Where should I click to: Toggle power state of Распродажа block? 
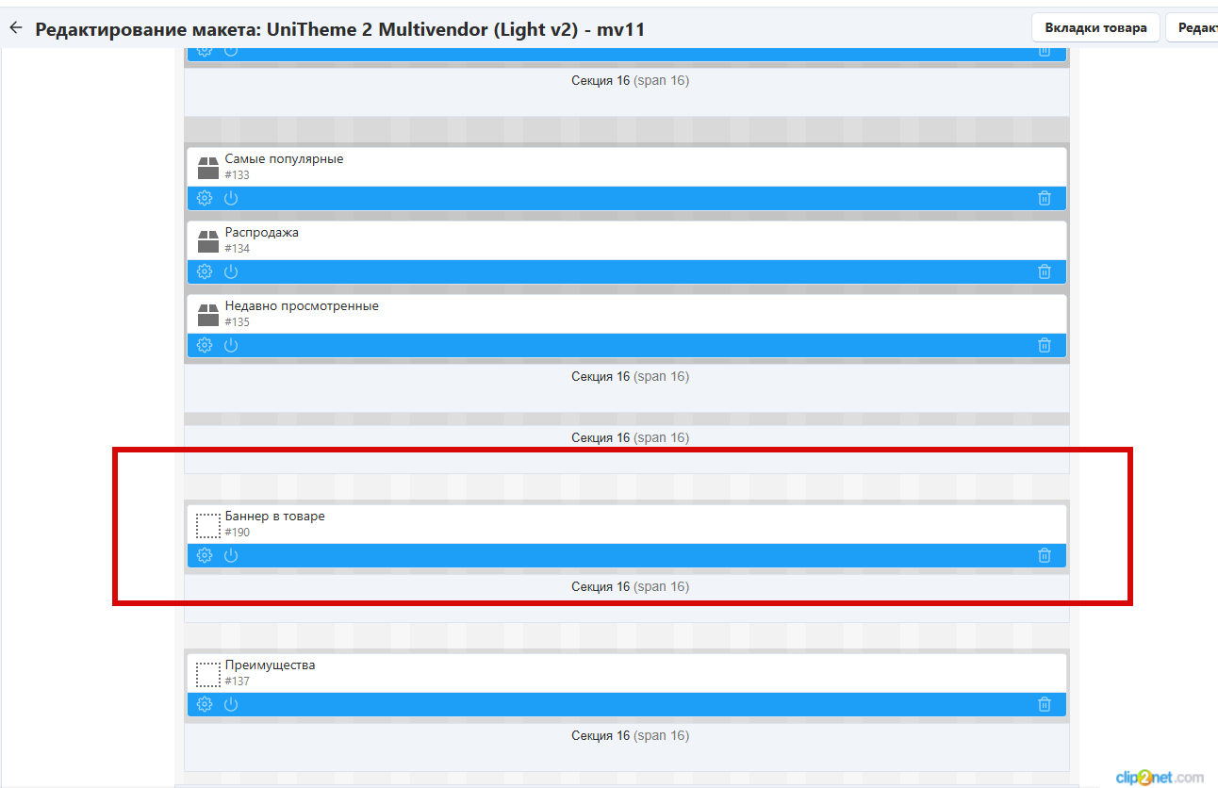231,271
